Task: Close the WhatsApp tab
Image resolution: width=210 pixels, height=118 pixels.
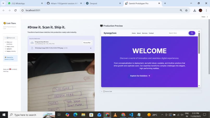Action: point(42,3)
